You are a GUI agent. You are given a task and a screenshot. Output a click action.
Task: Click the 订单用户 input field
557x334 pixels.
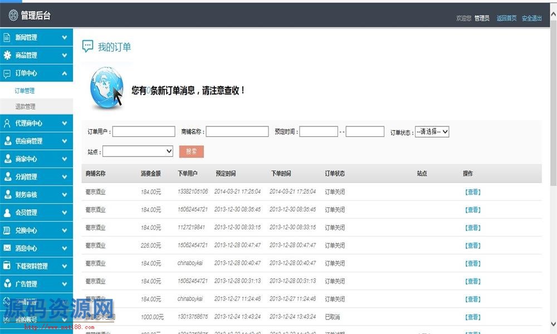144,131
